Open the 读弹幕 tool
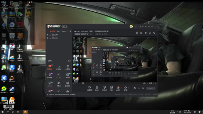 point(67,75)
